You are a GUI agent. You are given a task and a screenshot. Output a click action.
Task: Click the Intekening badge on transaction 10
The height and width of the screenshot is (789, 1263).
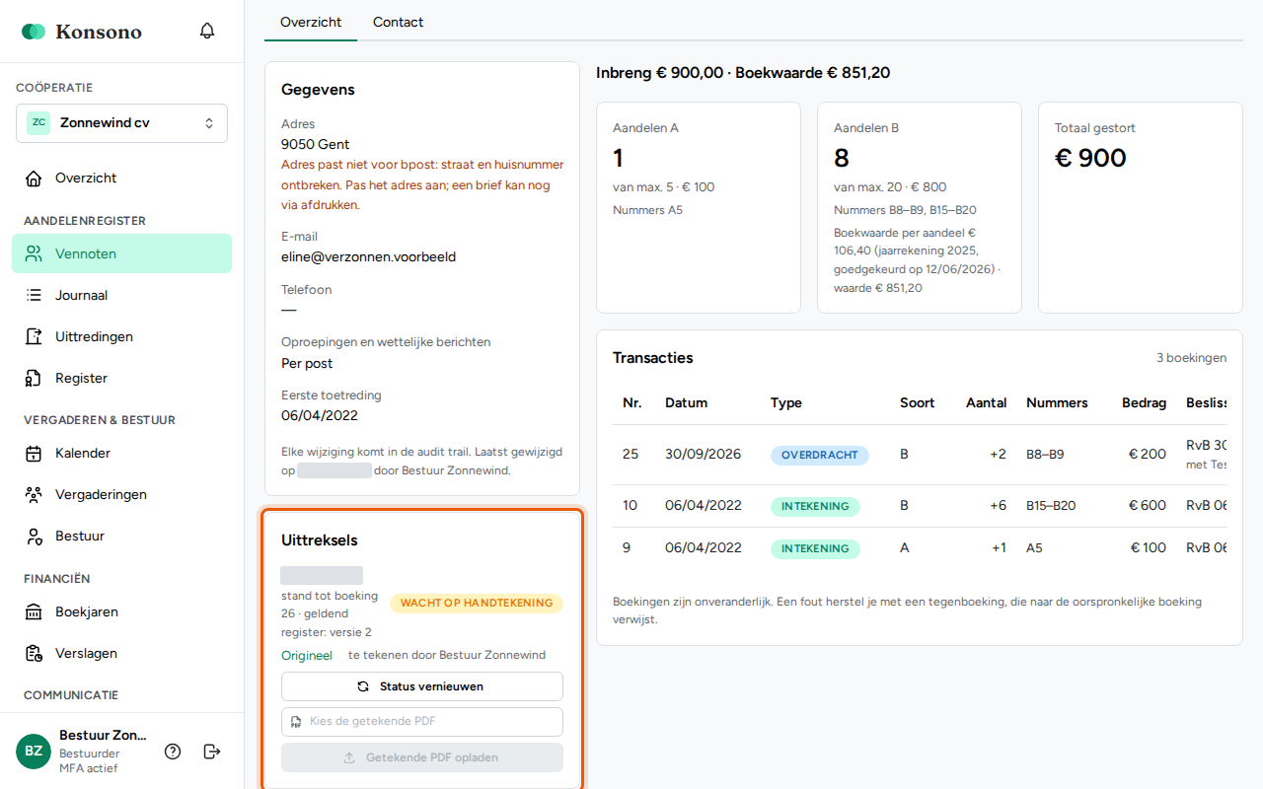click(815, 507)
